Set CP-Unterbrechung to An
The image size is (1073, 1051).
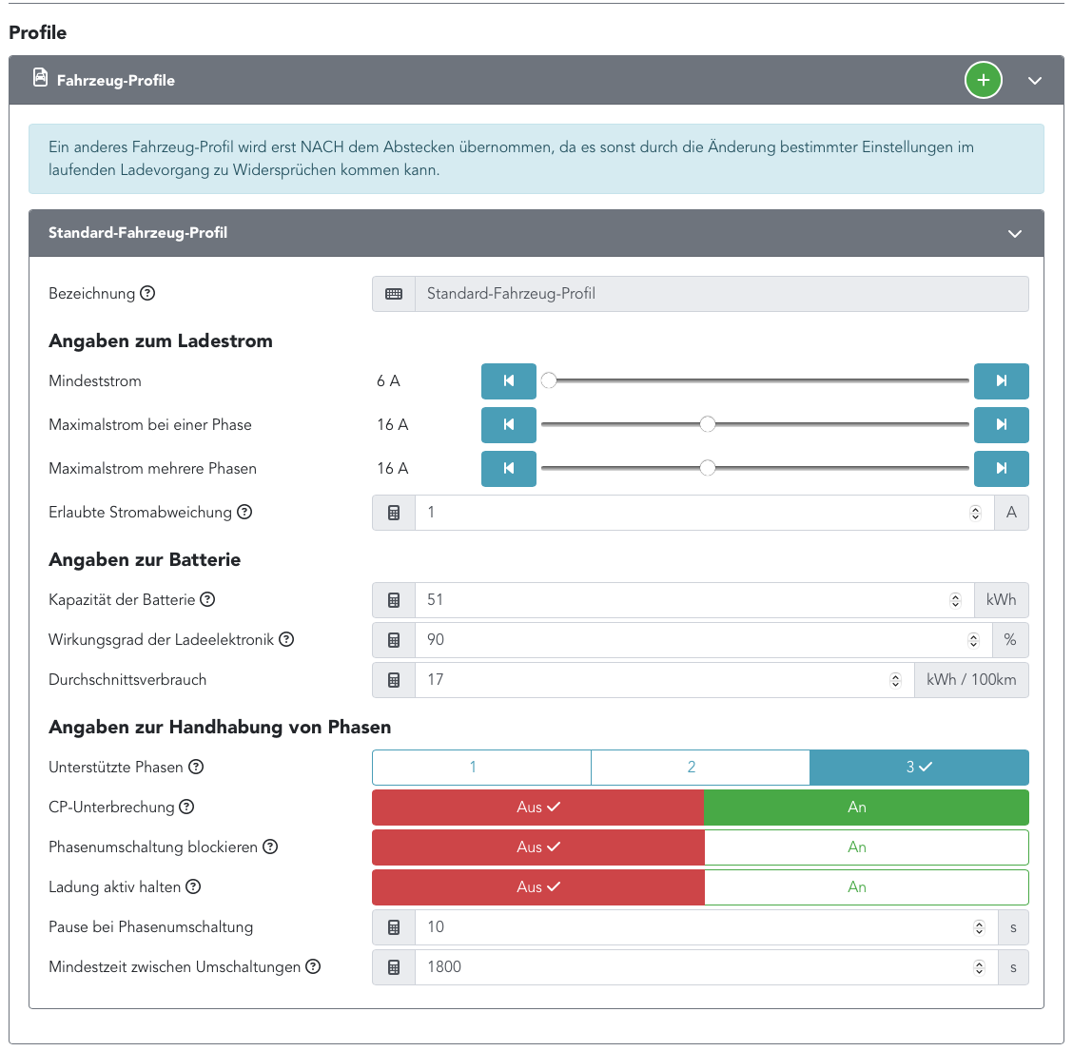point(867,808)
